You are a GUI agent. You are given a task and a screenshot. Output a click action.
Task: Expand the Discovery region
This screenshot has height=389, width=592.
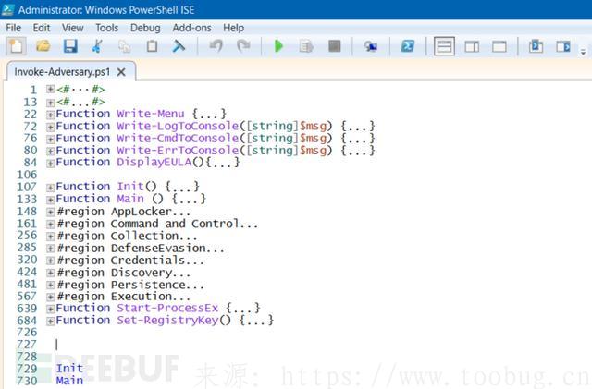(x=51, y=273)
